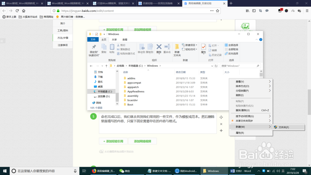Click Select none (全部取消) ribbon item

(x=231, y=49)
